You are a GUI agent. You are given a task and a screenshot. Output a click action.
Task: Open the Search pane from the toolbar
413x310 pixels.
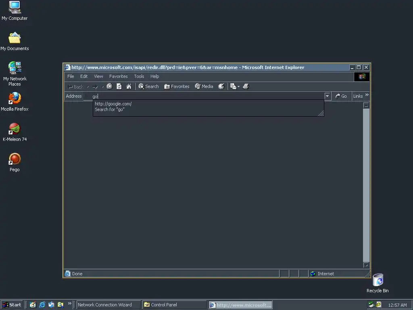148,86
